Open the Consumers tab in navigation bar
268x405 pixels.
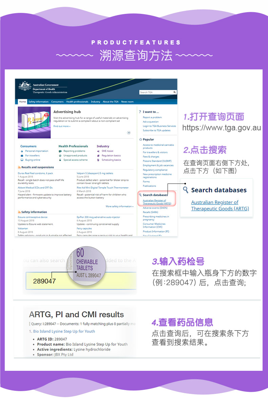57,102
